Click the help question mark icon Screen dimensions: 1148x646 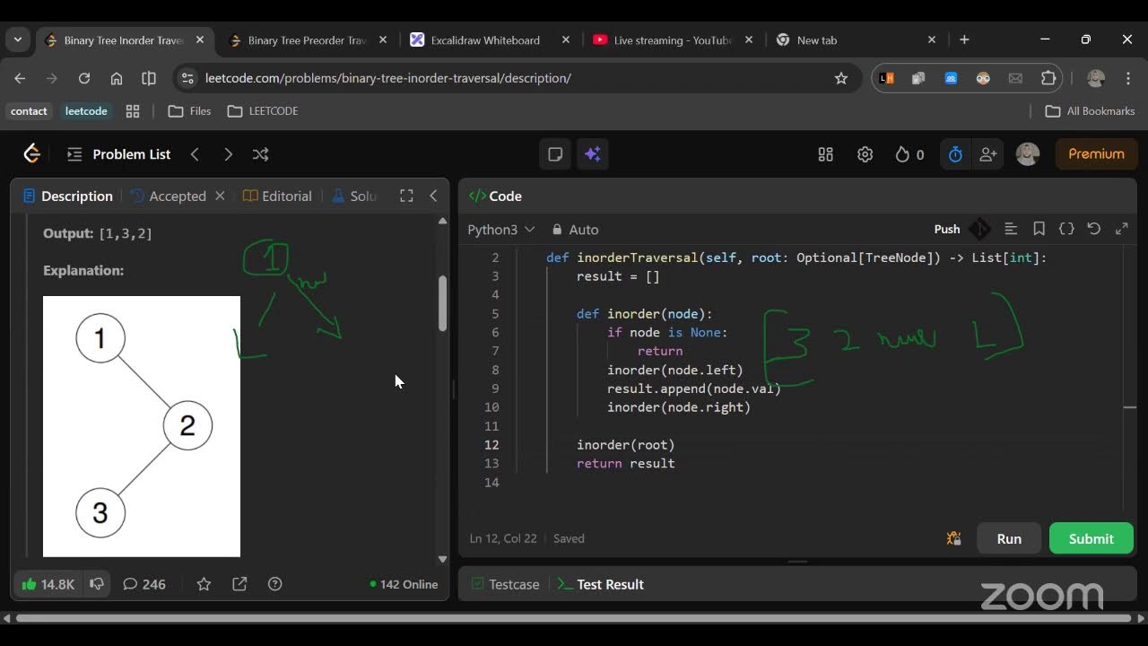275,584
